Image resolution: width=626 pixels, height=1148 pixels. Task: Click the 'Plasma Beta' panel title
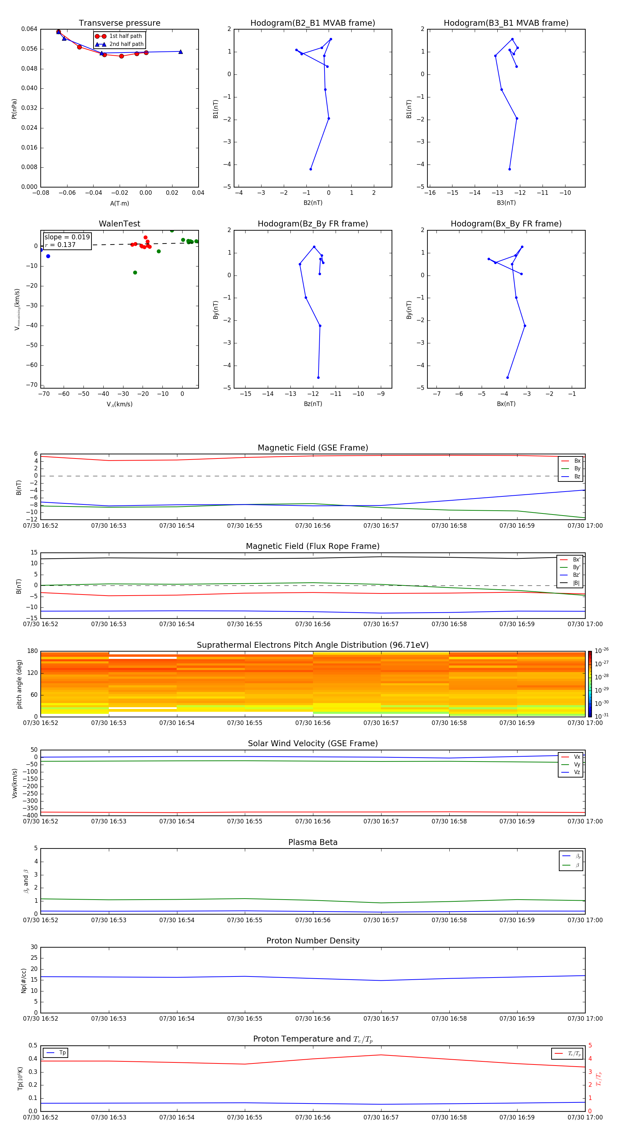pyautogui.click(x=313, y=843)
